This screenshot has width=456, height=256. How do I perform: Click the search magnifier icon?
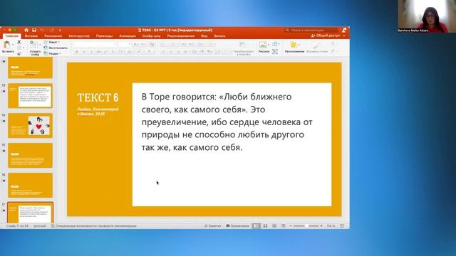[x=287, y=30]
